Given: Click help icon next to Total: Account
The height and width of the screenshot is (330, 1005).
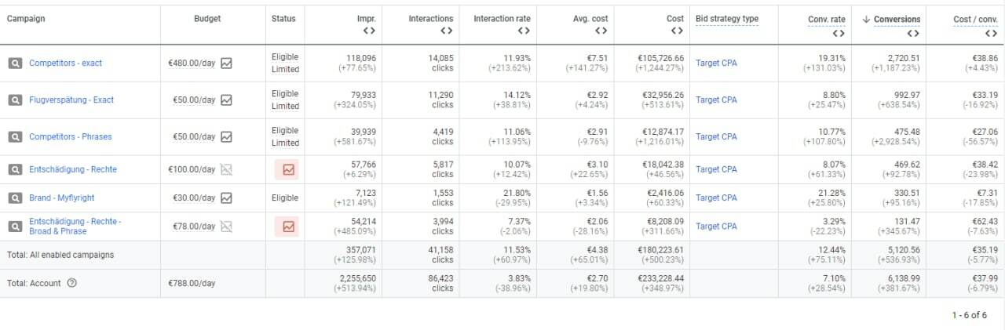Looking at the screenshot, I should coord(72,284).
